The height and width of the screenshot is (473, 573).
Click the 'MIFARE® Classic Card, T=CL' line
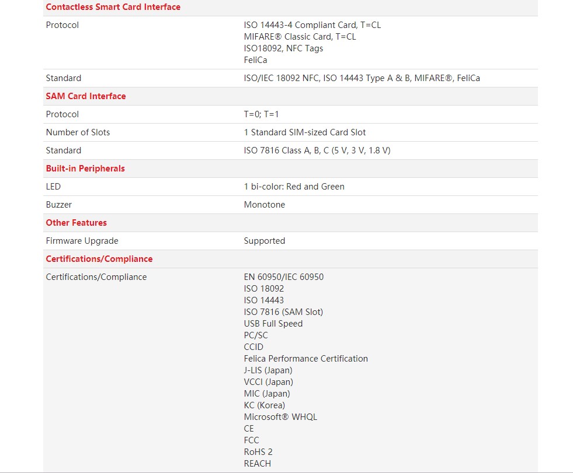(300, 37)
